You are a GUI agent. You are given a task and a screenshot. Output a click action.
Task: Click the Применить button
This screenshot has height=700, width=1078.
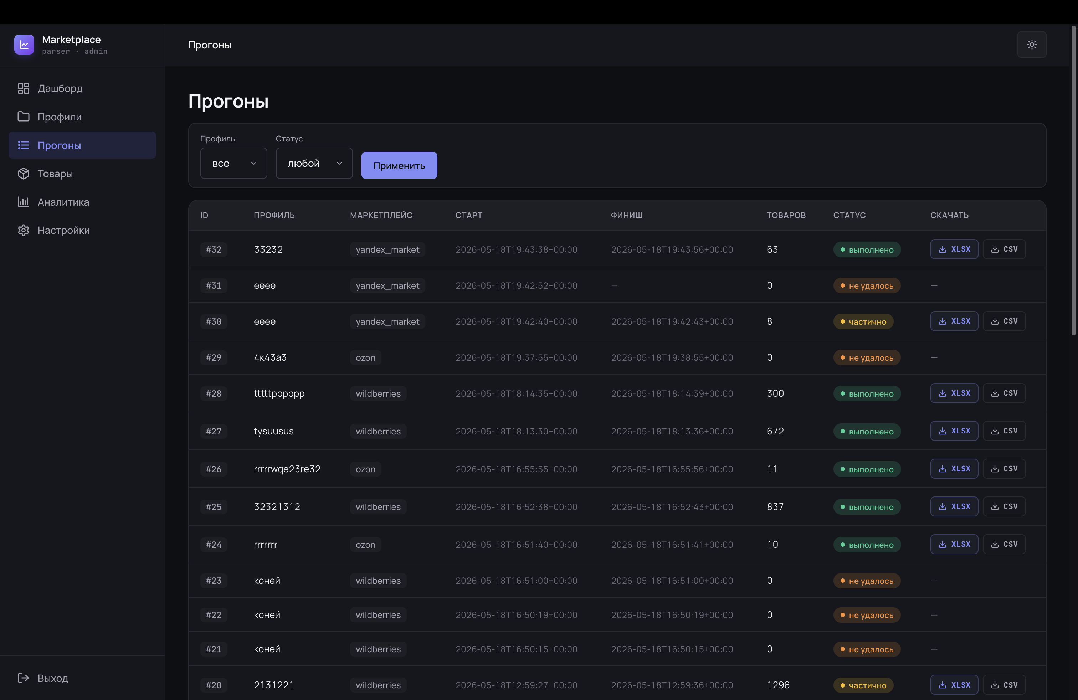[399, 165]
